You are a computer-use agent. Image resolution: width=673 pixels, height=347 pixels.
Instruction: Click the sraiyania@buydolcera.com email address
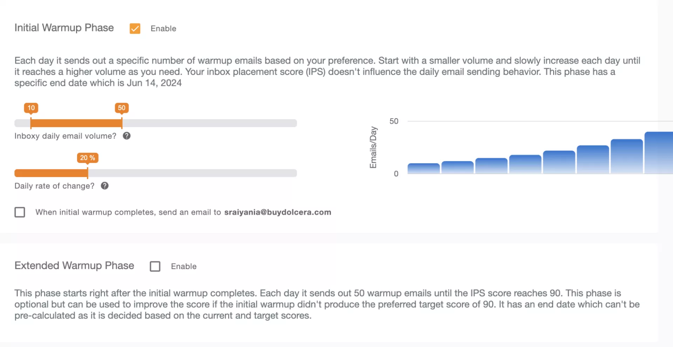(x=278, y=212)
